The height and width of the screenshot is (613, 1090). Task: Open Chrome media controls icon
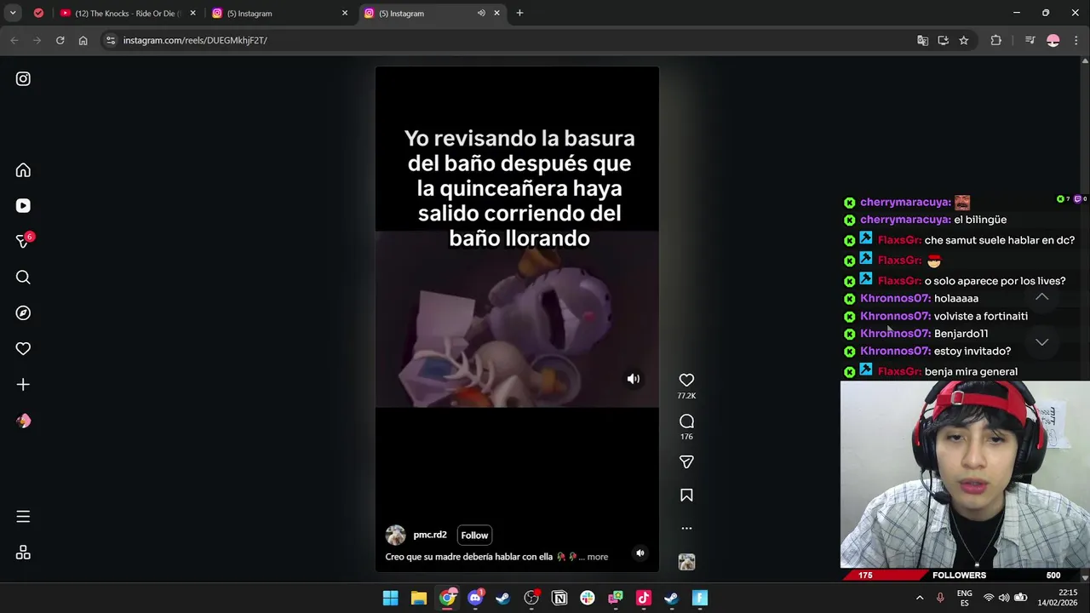click(1030, 40)
